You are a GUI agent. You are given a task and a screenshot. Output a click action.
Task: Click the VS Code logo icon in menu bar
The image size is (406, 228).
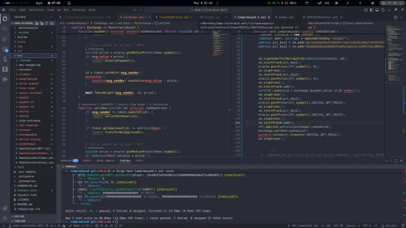[4, 10]
